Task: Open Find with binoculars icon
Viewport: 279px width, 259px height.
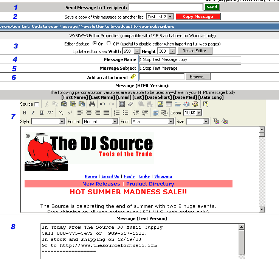Action: pos(92,104)
